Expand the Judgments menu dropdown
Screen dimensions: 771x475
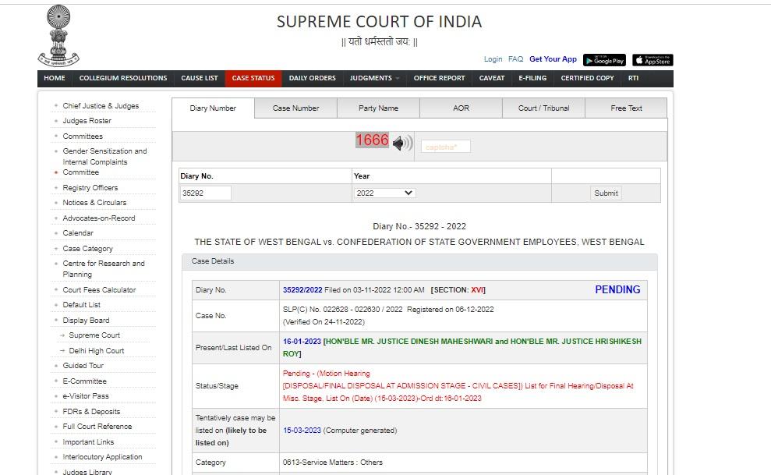coord(375,78)
